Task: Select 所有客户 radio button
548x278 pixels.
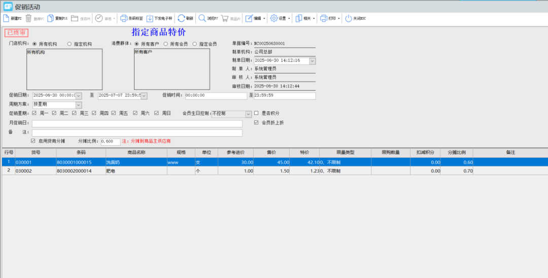Action: click(136, 44)
